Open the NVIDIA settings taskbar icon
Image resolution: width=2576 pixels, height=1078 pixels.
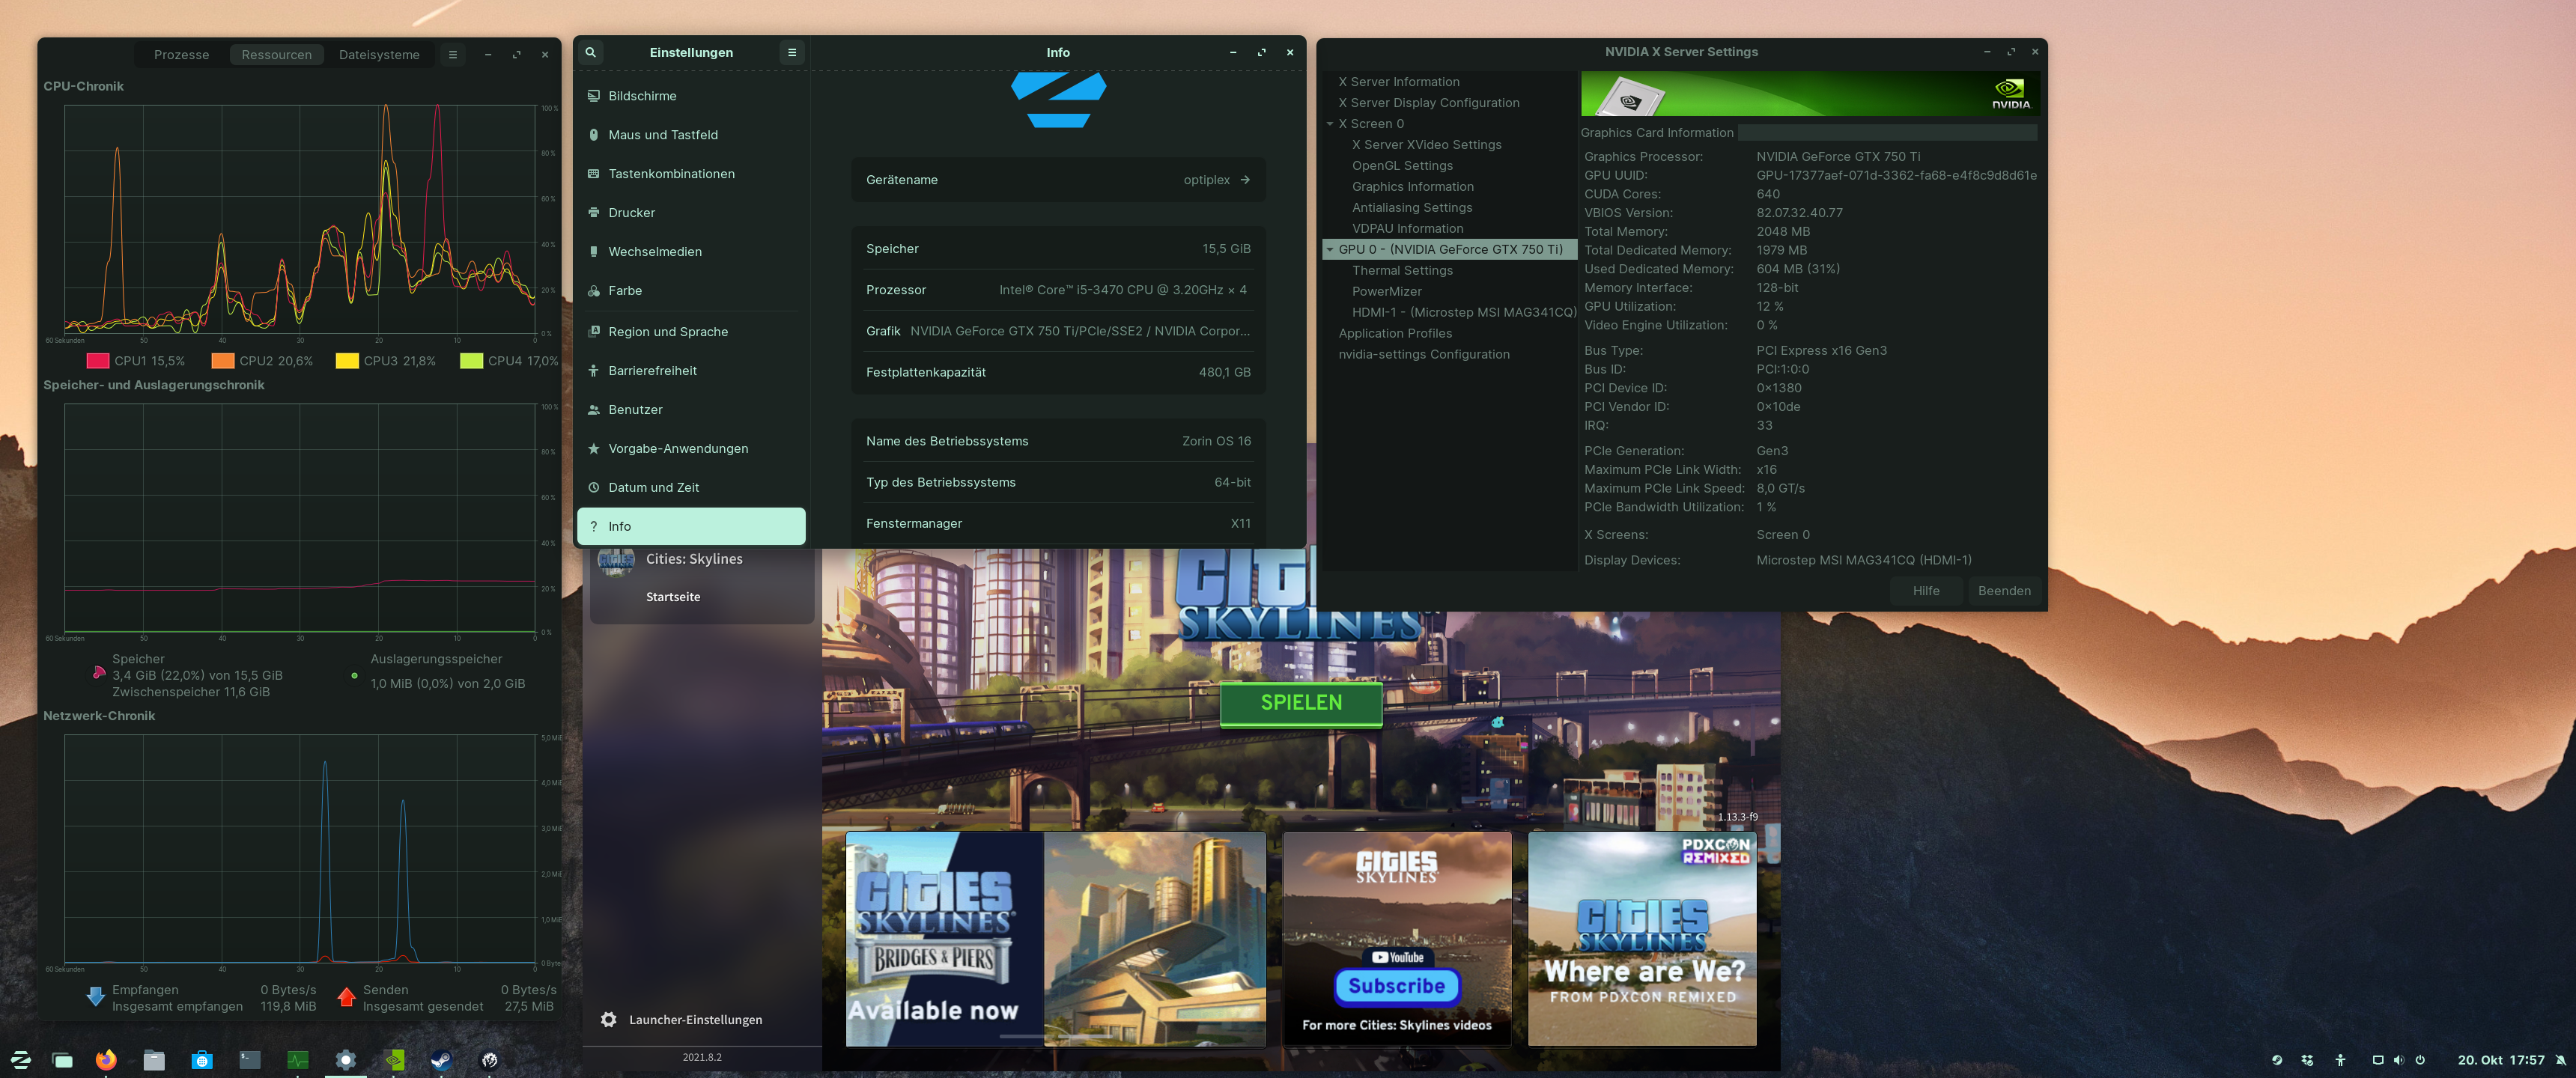[394, 1060]
